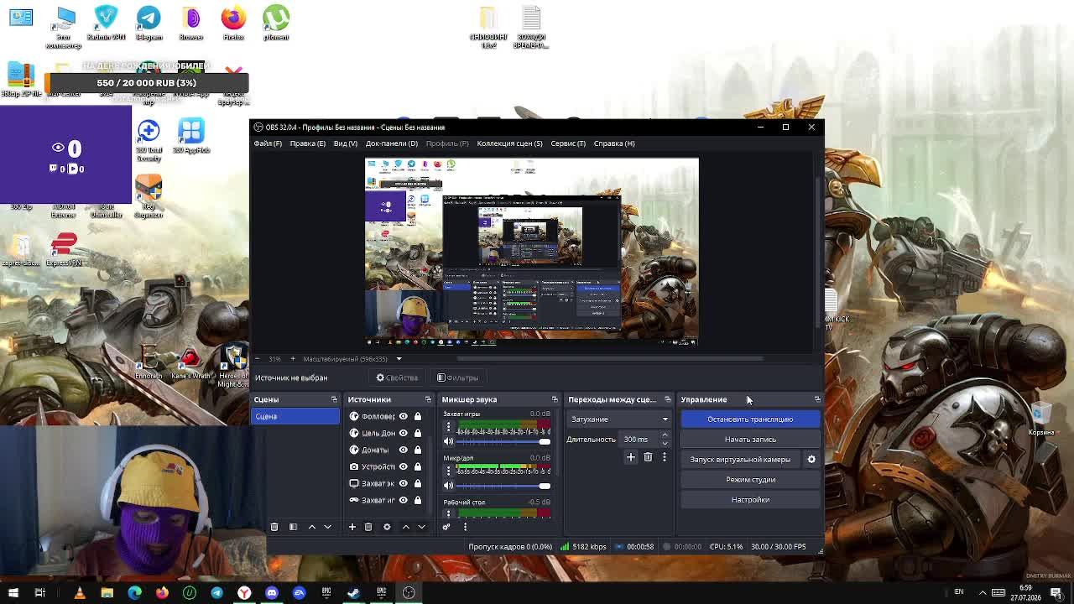Float the Источники dock panel icon
Viewport: 1074px width, 604px height.
click(x=428, y=399)
